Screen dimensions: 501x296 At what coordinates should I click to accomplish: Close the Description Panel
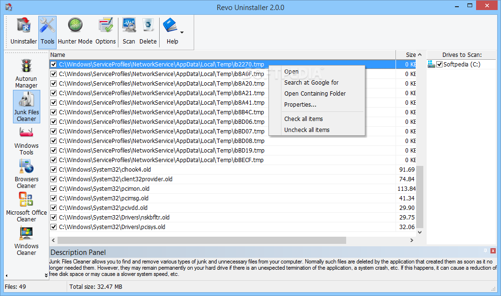pos(493,251)
